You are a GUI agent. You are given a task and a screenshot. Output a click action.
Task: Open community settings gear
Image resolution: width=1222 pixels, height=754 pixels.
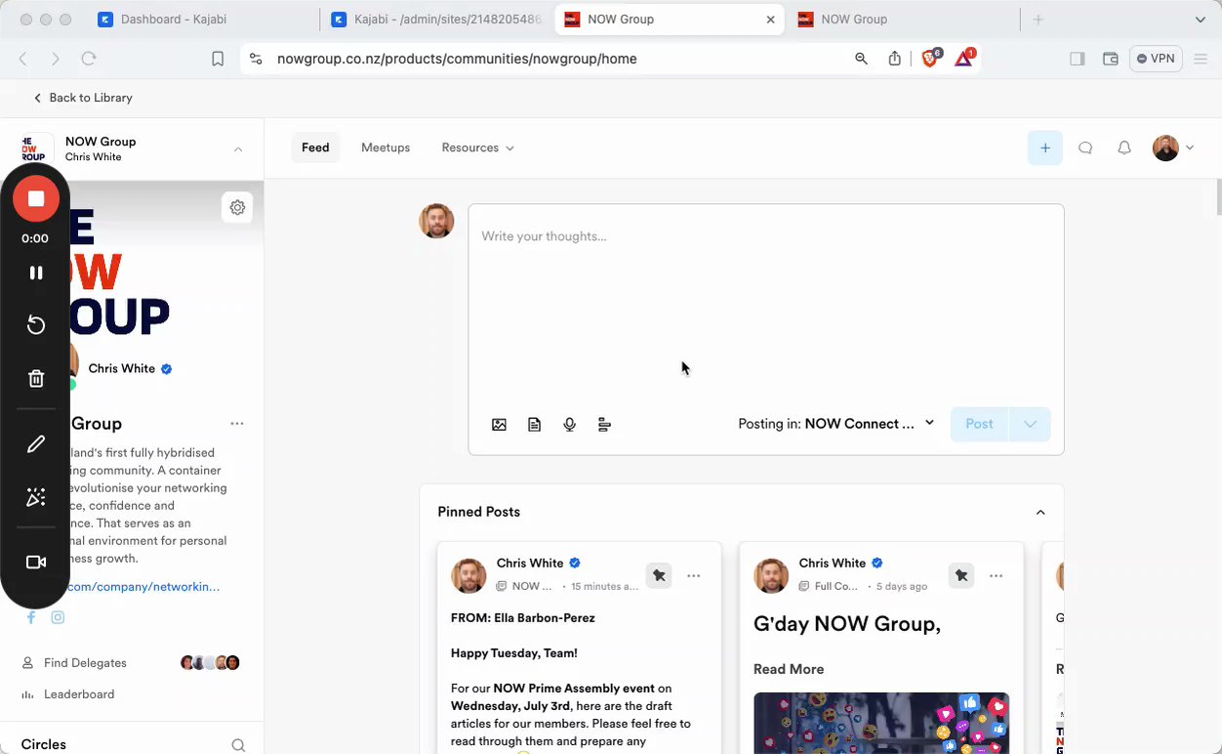tap(237, 207)
